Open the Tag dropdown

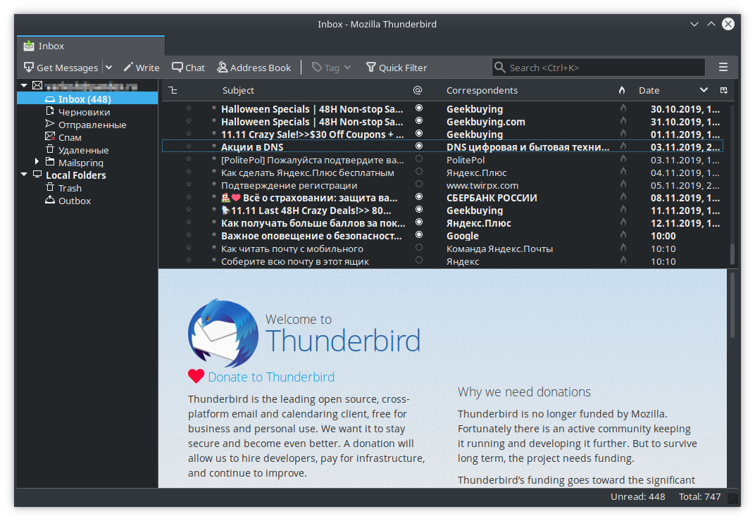tap(331, 68)
